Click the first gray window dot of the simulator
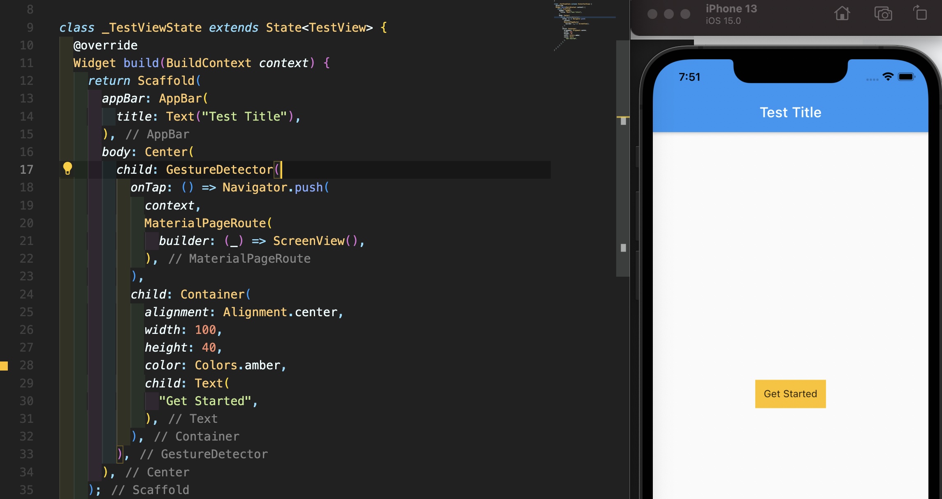The width and height of the screenshot is (942, 499). pyautogui.click(x=652, y=14)
